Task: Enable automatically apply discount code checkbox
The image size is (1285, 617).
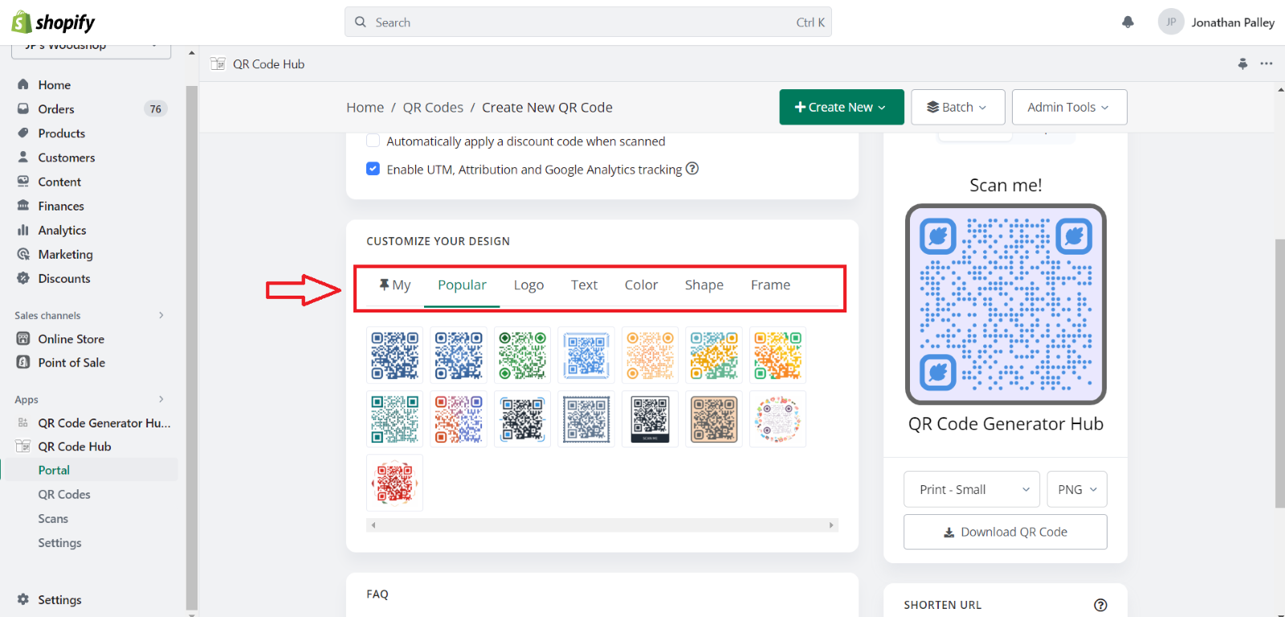Action: 373,141
